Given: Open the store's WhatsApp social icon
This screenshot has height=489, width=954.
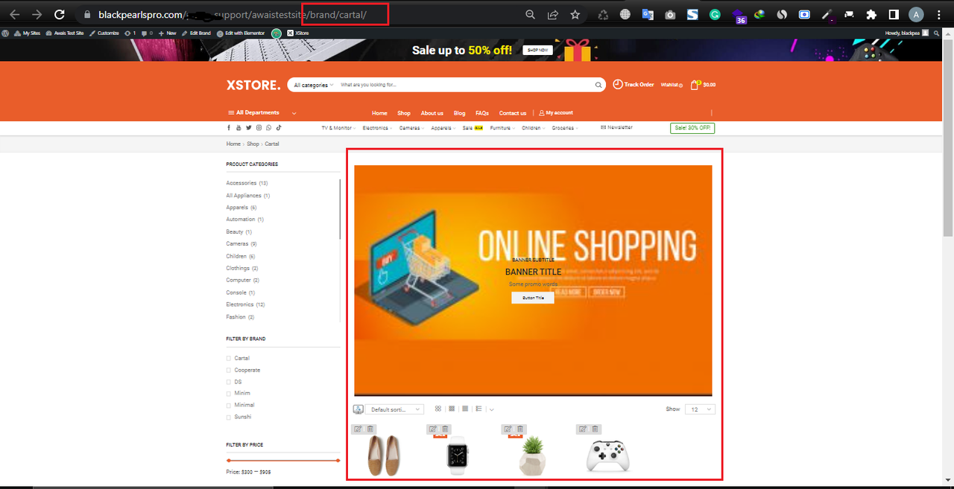Looking at the screenshot, I should [269, 128].
